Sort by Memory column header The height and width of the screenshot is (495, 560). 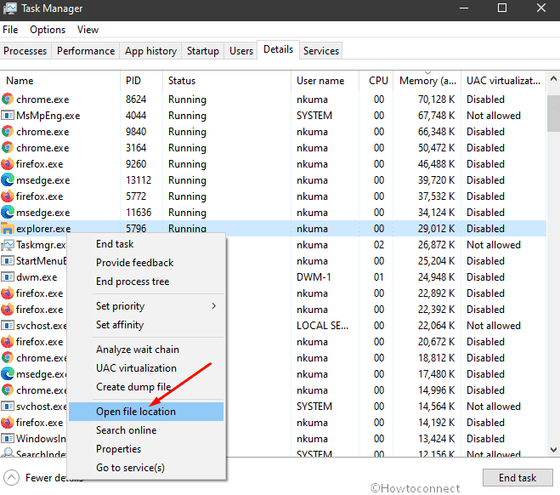tap(427, 81)
